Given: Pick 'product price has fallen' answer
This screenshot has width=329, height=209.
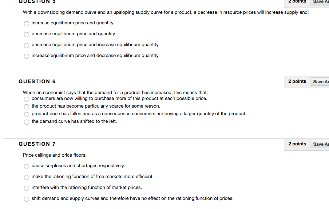Looking at the screenshot, I should [27, 114].
